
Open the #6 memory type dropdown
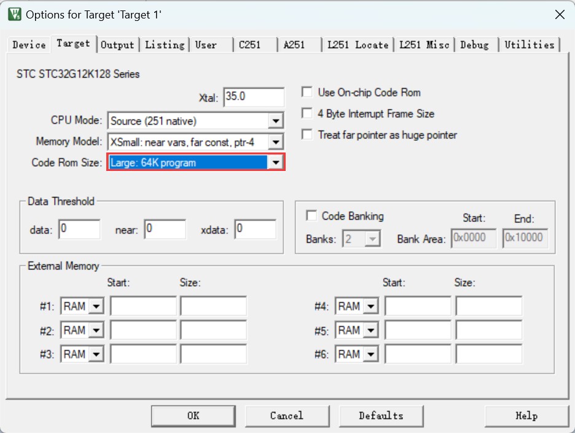coord(371,354)
